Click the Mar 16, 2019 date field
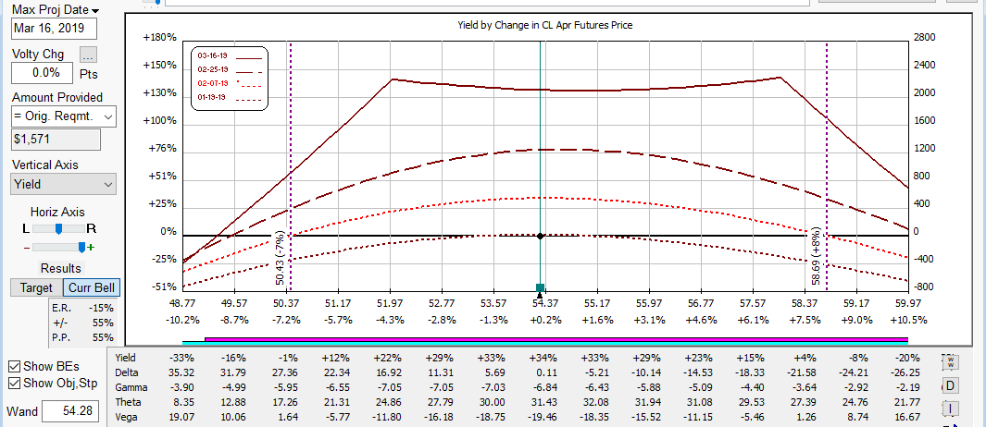986x427 pixels. pos(54,29)
